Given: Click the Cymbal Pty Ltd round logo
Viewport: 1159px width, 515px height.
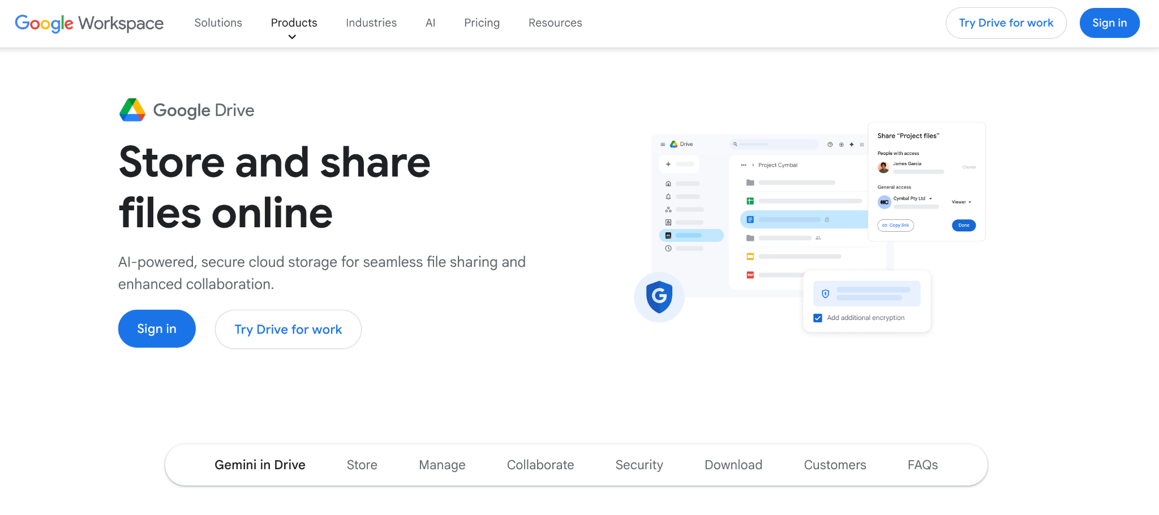Looking at the screenshot, I should tap(884, 202).
